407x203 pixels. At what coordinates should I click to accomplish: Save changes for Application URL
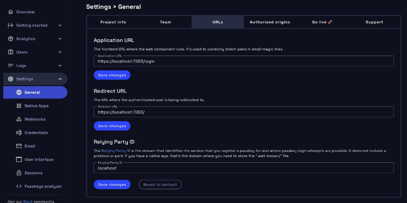click(112, 75)
